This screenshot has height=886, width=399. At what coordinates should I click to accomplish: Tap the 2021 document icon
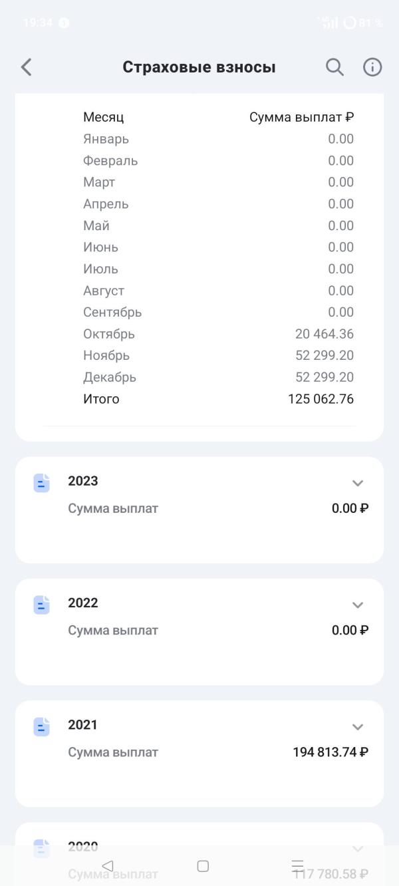pos(42,726)
